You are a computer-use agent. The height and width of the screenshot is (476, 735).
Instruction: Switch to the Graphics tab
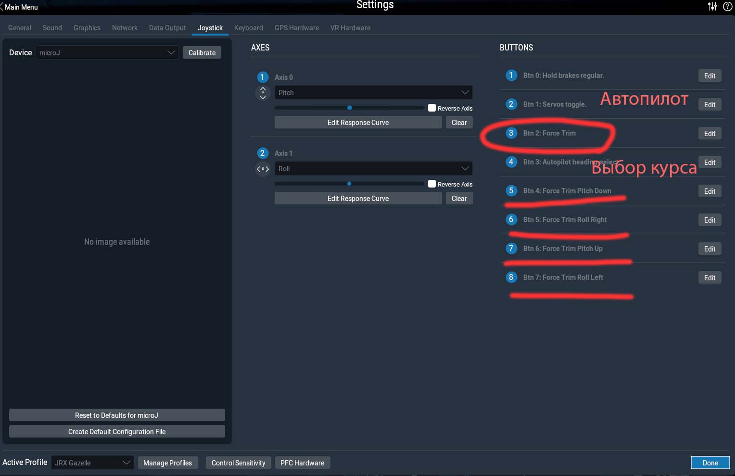click(87, 28)
